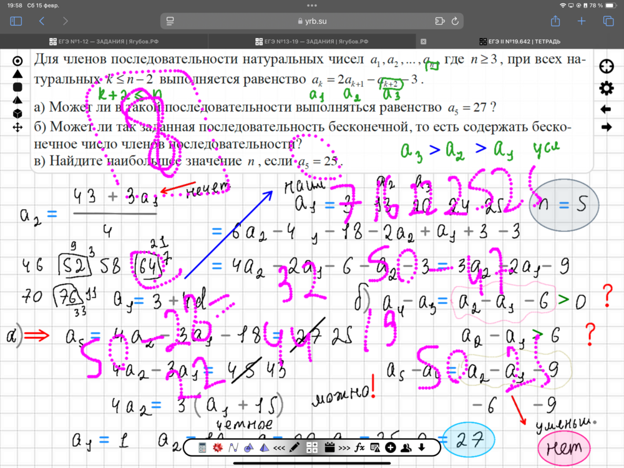Click the 3D pyramid tool in bottom toolbar

pyautogui.click(x=264, y=447)
